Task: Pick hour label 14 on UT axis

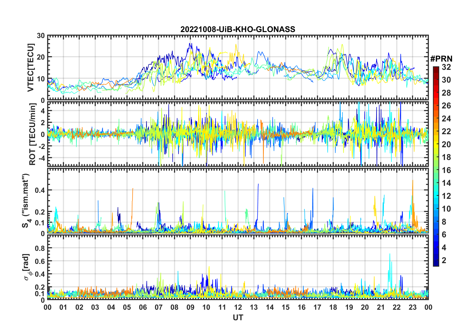Action: [x=270, y=307]
